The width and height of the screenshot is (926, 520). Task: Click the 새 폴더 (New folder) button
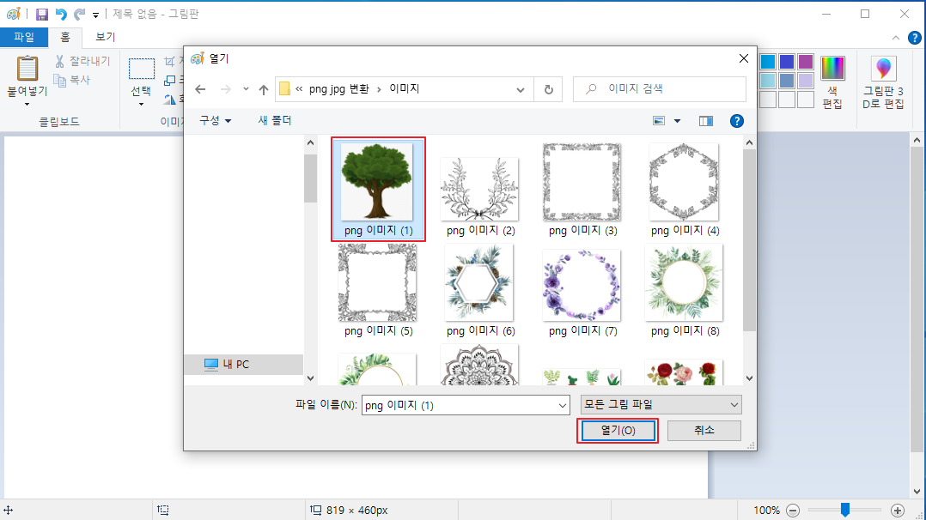click(x=272, y=120)
